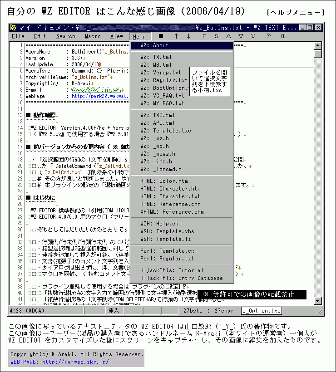336x372 pixels.
Task: Open HijackThis: Tutorial menu entry
Action: [182, 270]
